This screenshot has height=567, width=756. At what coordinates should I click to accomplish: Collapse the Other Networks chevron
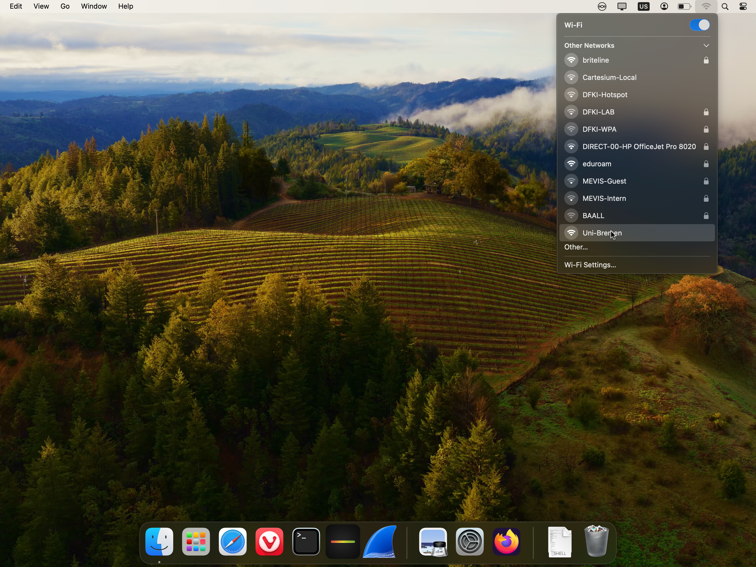pos(706,45)
